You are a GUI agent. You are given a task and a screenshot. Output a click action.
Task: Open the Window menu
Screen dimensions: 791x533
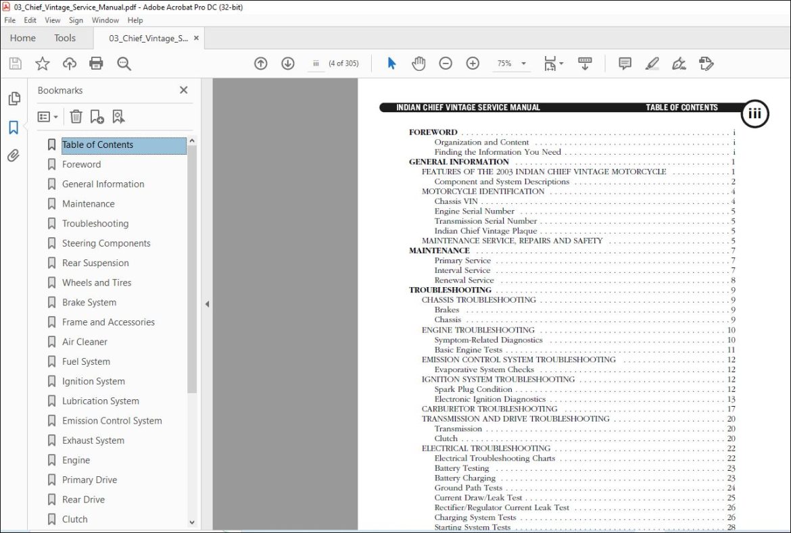coord(105,20)
